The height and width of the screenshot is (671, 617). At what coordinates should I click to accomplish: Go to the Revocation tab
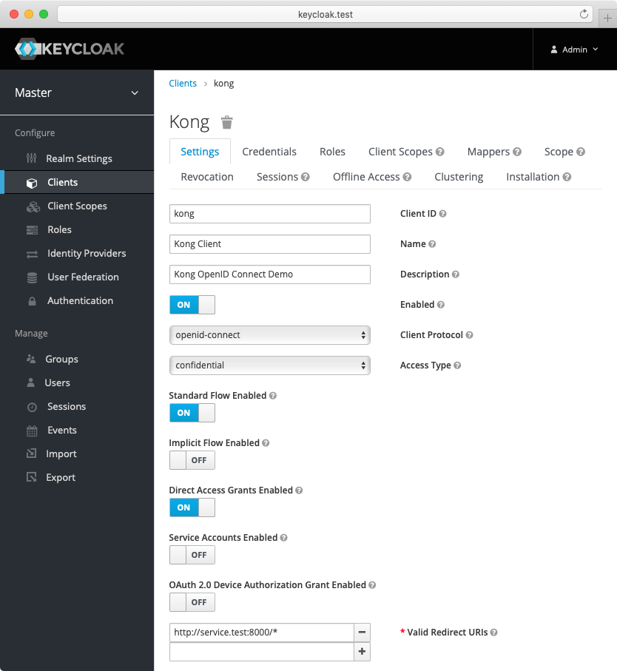[x=207, y=177]
